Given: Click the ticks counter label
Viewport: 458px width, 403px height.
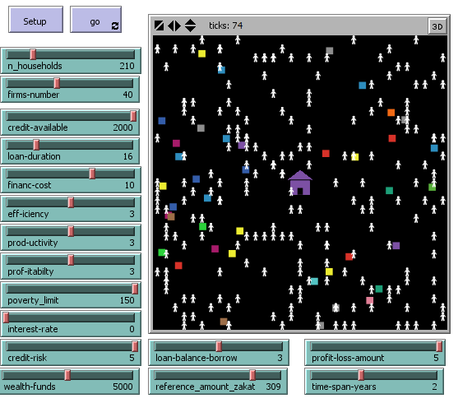Looking at the screenshot, I should click(x=225, y=25).
